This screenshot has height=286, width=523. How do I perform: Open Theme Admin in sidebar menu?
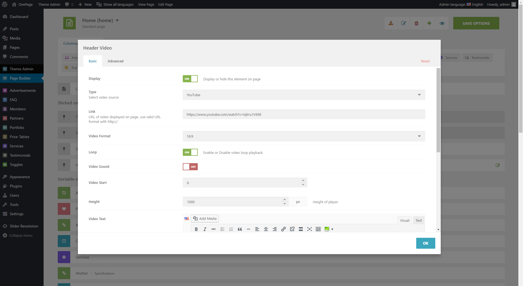click(22, 69)
